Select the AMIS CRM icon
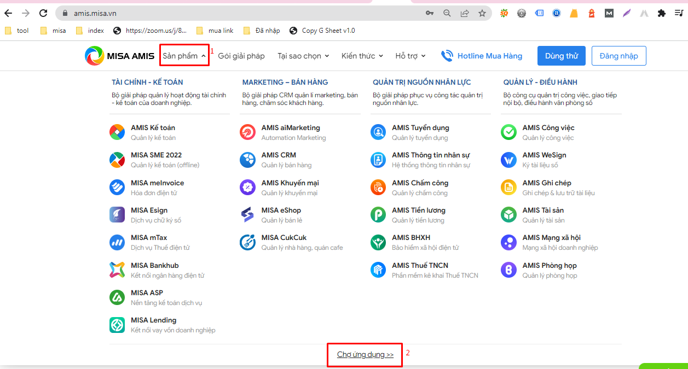688x369 pixels. [x=247, y=160]
